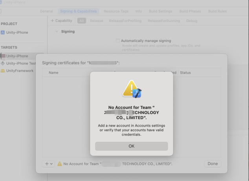
Task: Click Done in signing certificates sheet
Action: (x=212, y=164)
